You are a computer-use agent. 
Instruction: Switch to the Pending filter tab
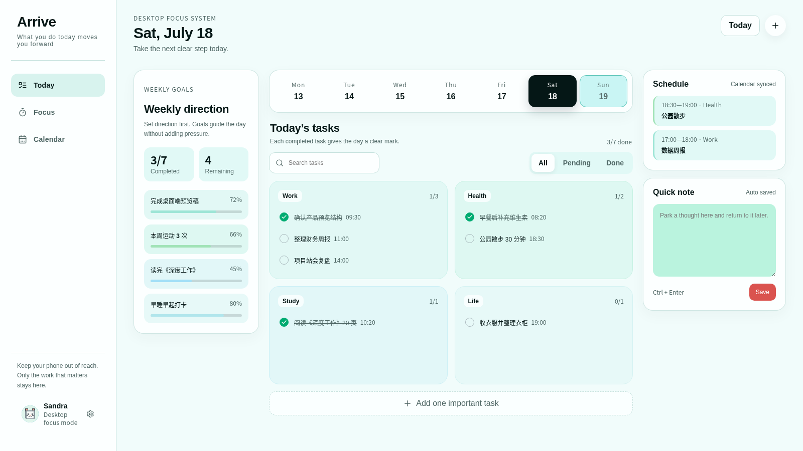pyautogui.click(x=577, y=163)
